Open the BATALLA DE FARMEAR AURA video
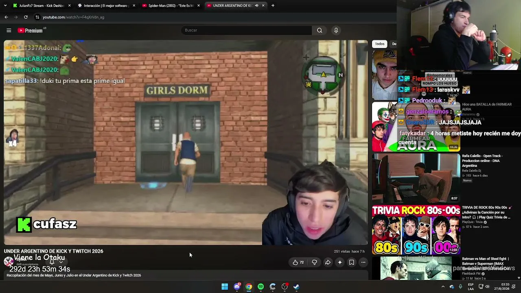 point(486,107)
